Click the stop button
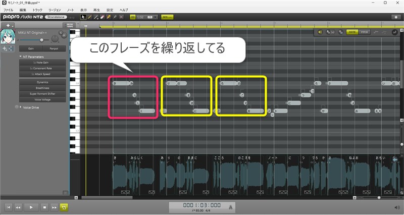 tap(44, 207)
